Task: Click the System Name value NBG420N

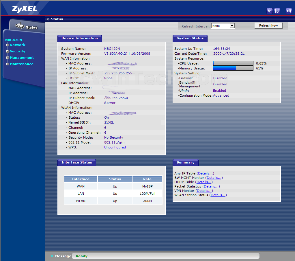Action: (112, 49)
